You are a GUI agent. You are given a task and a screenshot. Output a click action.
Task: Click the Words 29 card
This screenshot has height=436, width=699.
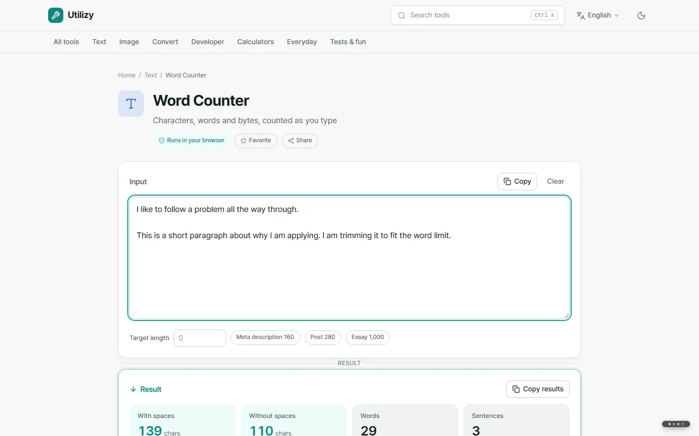point(405,420)
